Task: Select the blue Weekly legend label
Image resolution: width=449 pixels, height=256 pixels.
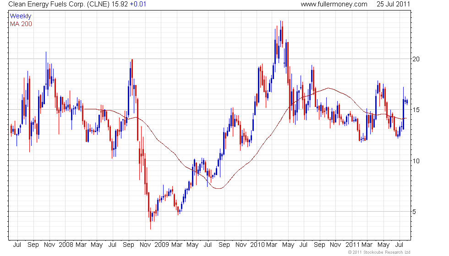Action: click(x=21, y=16)
